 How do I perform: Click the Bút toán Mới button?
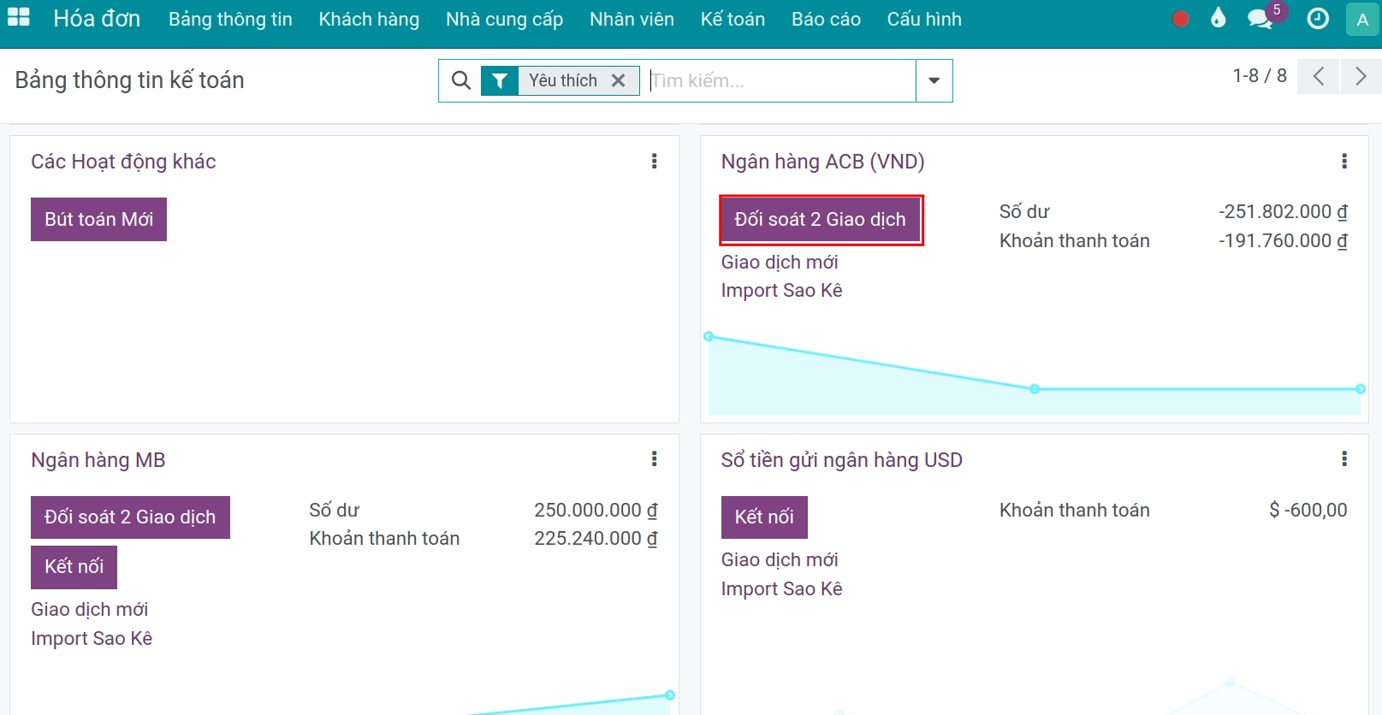[98, 220]
